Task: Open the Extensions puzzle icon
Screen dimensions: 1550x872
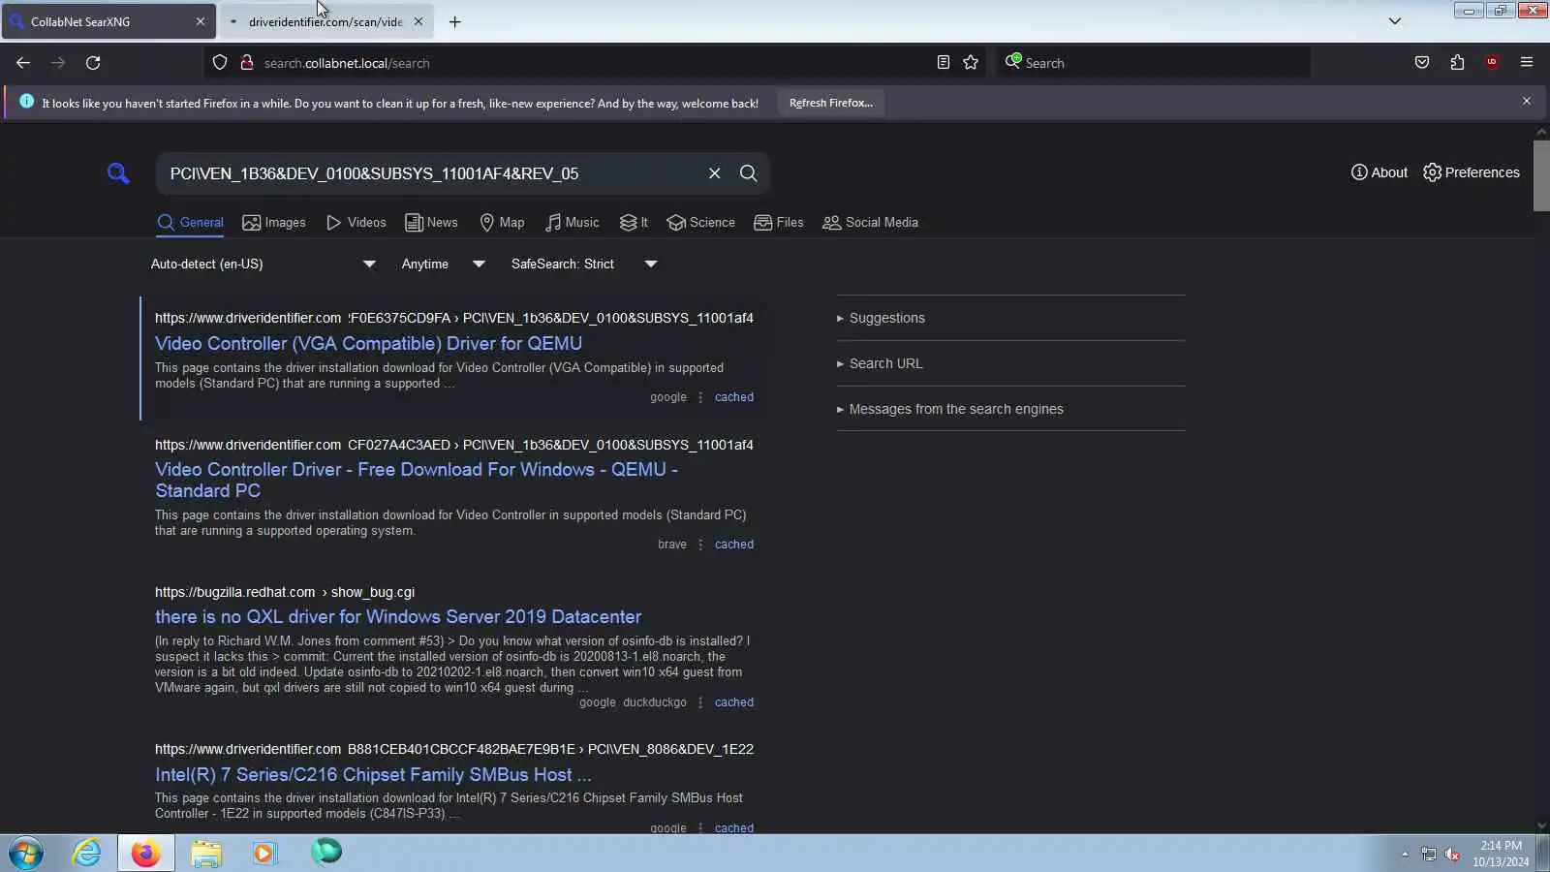Action: 1457,63
